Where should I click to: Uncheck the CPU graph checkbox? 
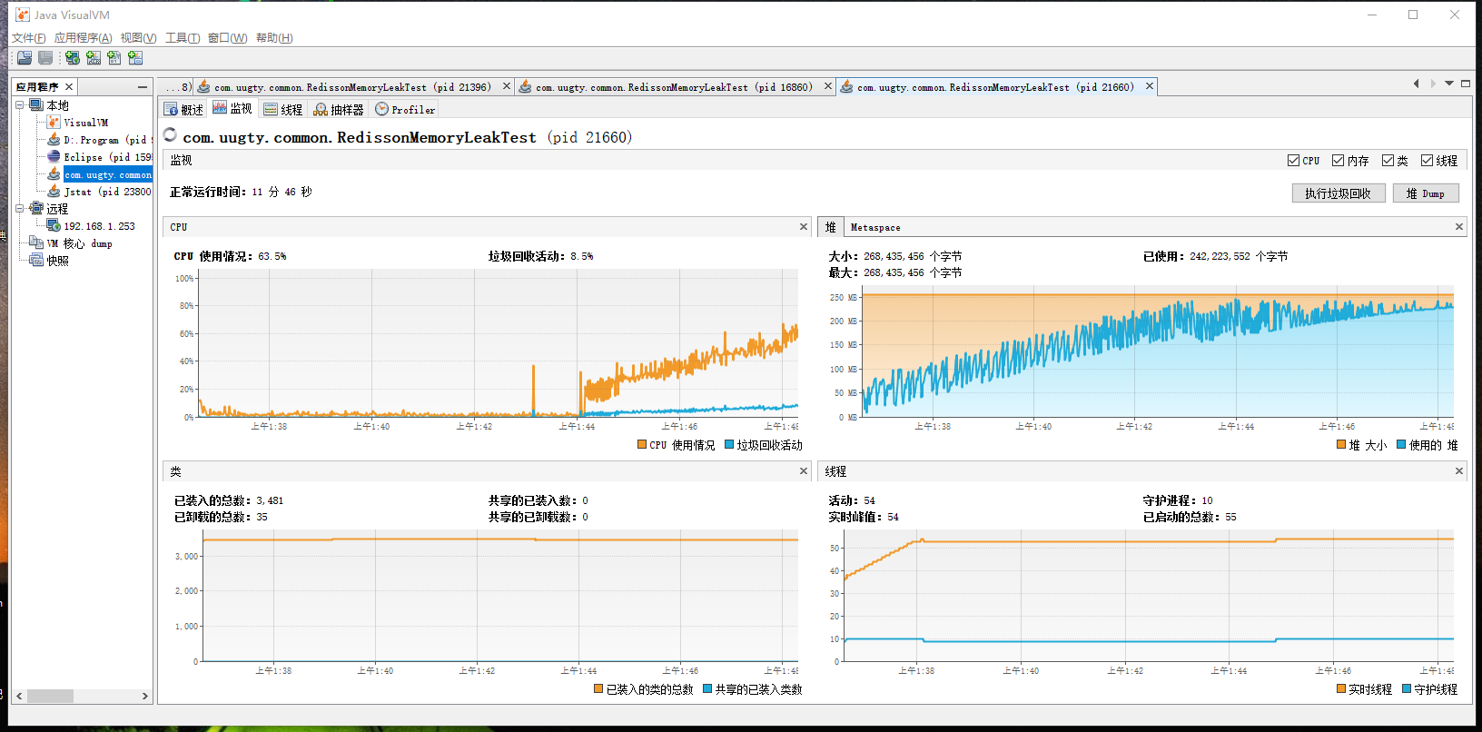coord(1293,161)
